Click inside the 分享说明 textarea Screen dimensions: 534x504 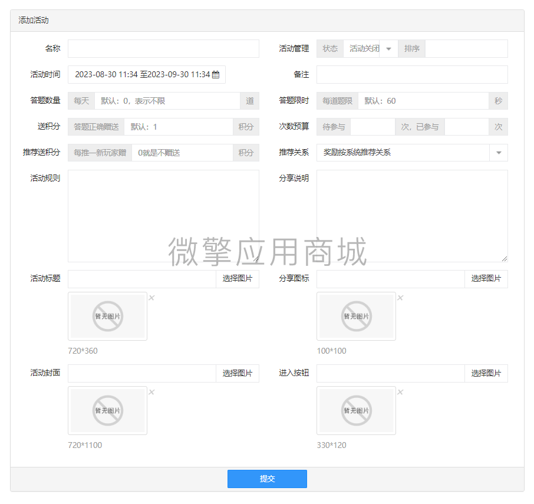pyautogui.click(x=412, y=216)
